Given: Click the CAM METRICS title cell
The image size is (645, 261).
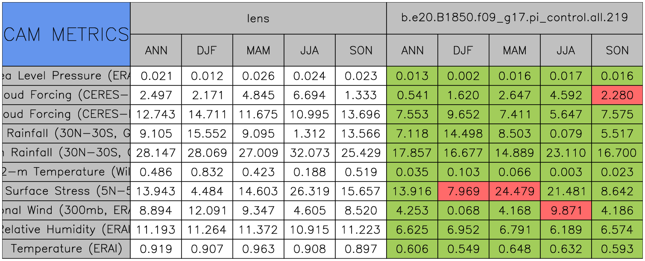Looking at the screenshot, I should (66, 34).
